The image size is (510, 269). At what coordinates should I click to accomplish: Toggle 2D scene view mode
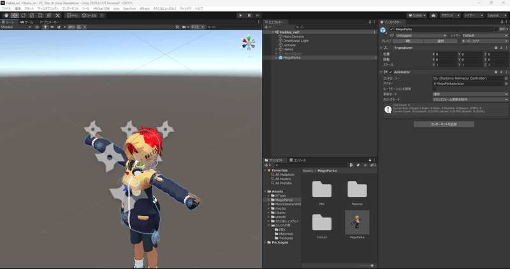click(x=37, y=27)
